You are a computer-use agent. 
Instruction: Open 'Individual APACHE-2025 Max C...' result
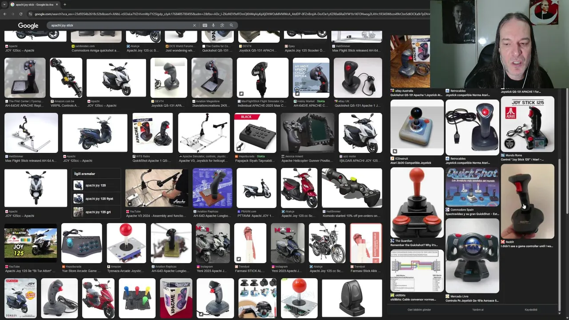click(262, 83)
